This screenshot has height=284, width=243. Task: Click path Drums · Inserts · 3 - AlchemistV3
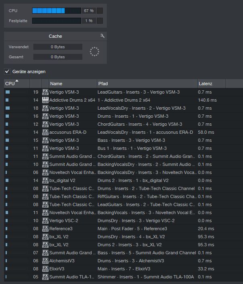(131, 261)
